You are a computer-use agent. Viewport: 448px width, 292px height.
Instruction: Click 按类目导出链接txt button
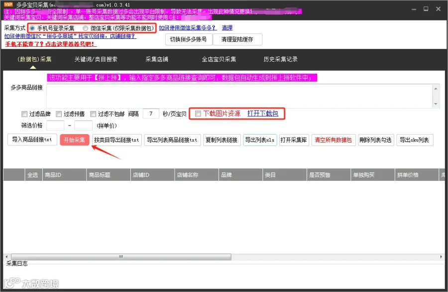[116, 140]
